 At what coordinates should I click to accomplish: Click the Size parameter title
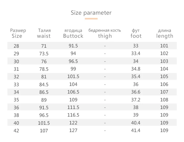91,13
